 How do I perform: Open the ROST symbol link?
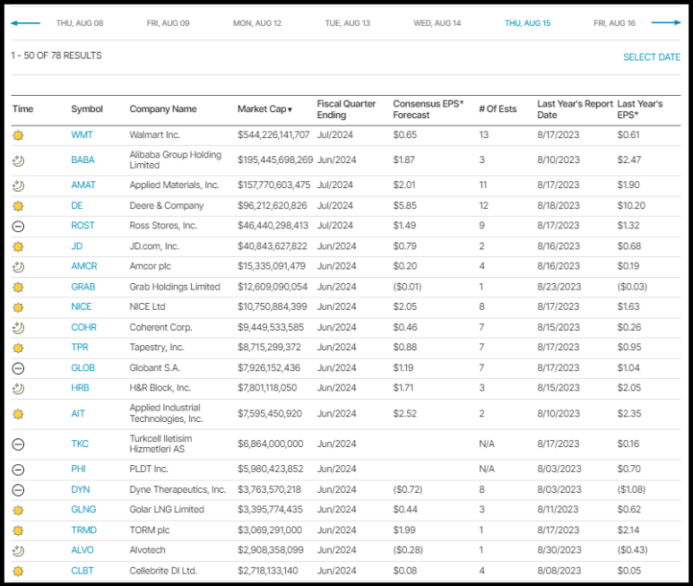click(x=82, y=226)
